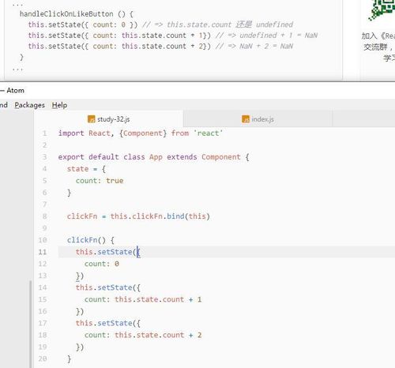The height and width of the screenshot is (368, 395).
Task: Click bind(this) on line 8
Action: 188,216
